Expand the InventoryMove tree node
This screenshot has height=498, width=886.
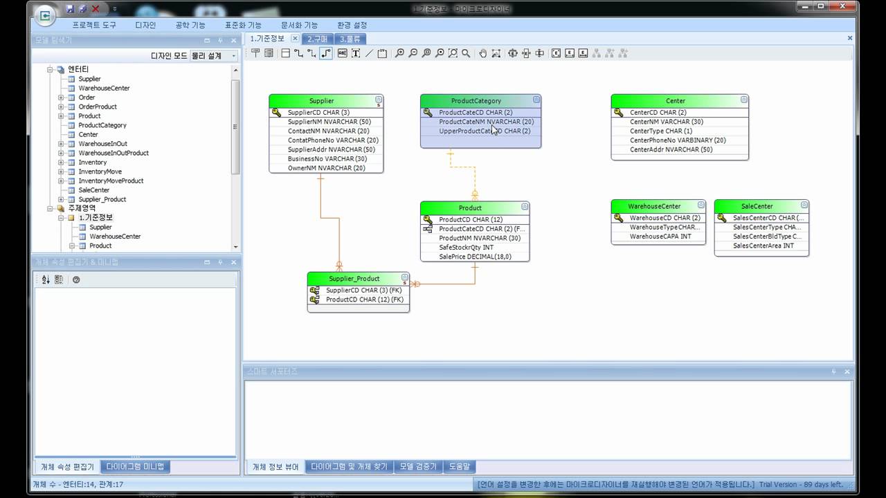[60, 172]
